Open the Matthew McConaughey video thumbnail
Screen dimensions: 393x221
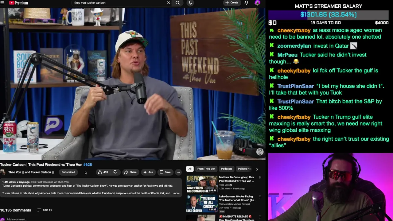coord(201,184)
